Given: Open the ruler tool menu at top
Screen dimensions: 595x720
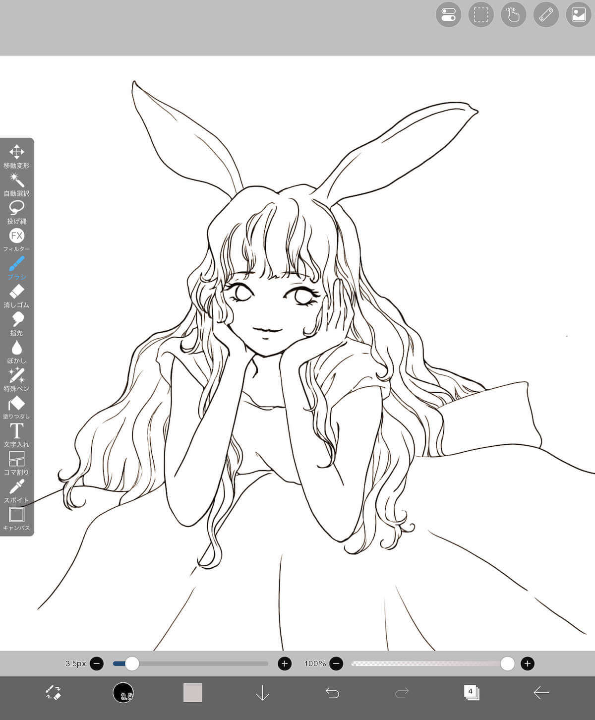Looking at the screenshot, I should point(546,15).
